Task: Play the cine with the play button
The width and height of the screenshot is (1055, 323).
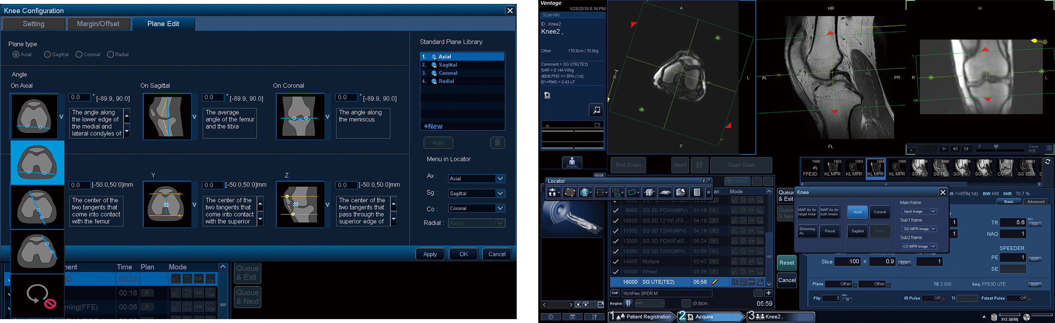Action: click(944, 149)
